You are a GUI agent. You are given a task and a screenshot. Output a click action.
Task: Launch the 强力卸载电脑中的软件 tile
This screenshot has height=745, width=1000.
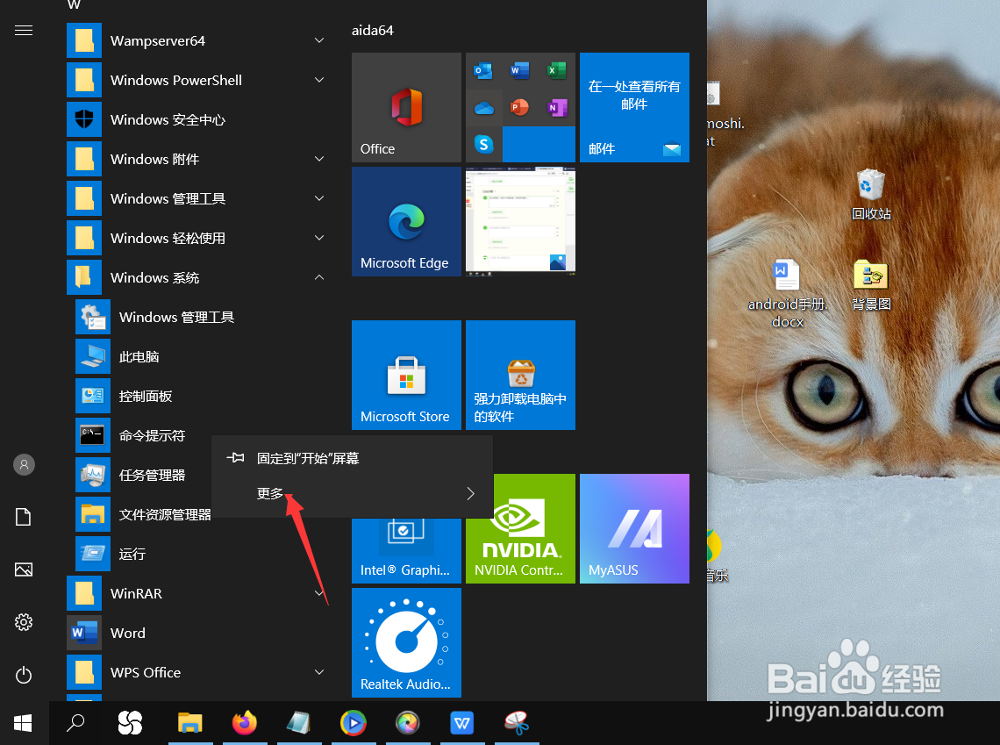click(x=520, y=375)
